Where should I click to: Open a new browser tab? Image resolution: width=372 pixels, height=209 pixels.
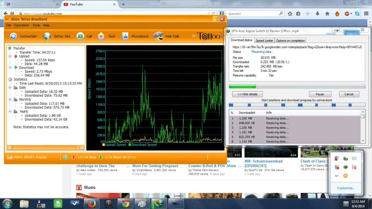(x=123, y=4)
